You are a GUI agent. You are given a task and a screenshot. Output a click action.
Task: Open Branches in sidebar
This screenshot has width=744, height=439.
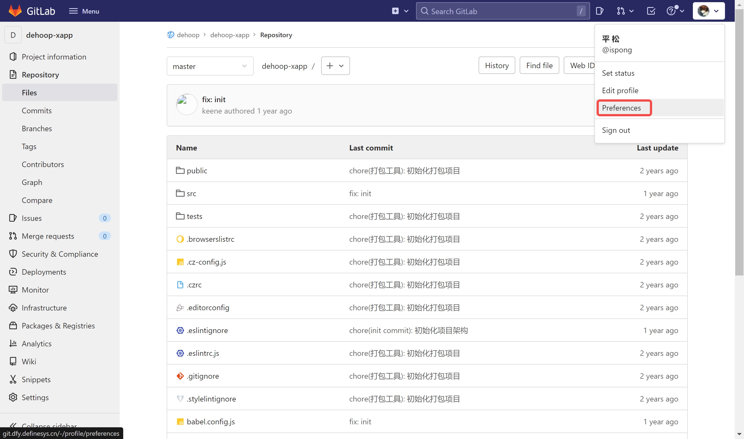coord(60,128)
